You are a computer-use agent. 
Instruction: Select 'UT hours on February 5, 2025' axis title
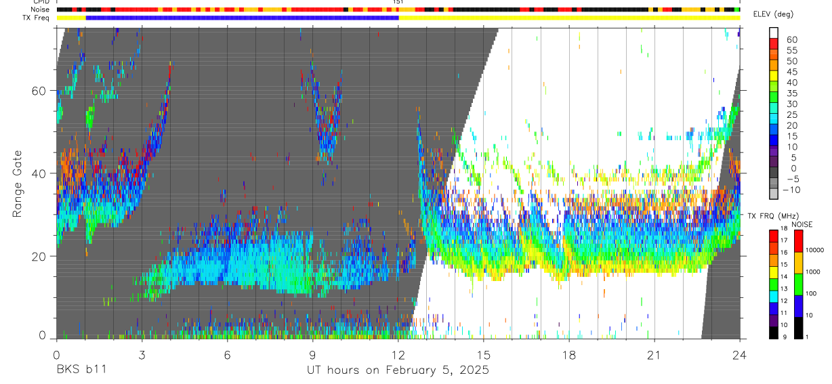click(398, 370)
